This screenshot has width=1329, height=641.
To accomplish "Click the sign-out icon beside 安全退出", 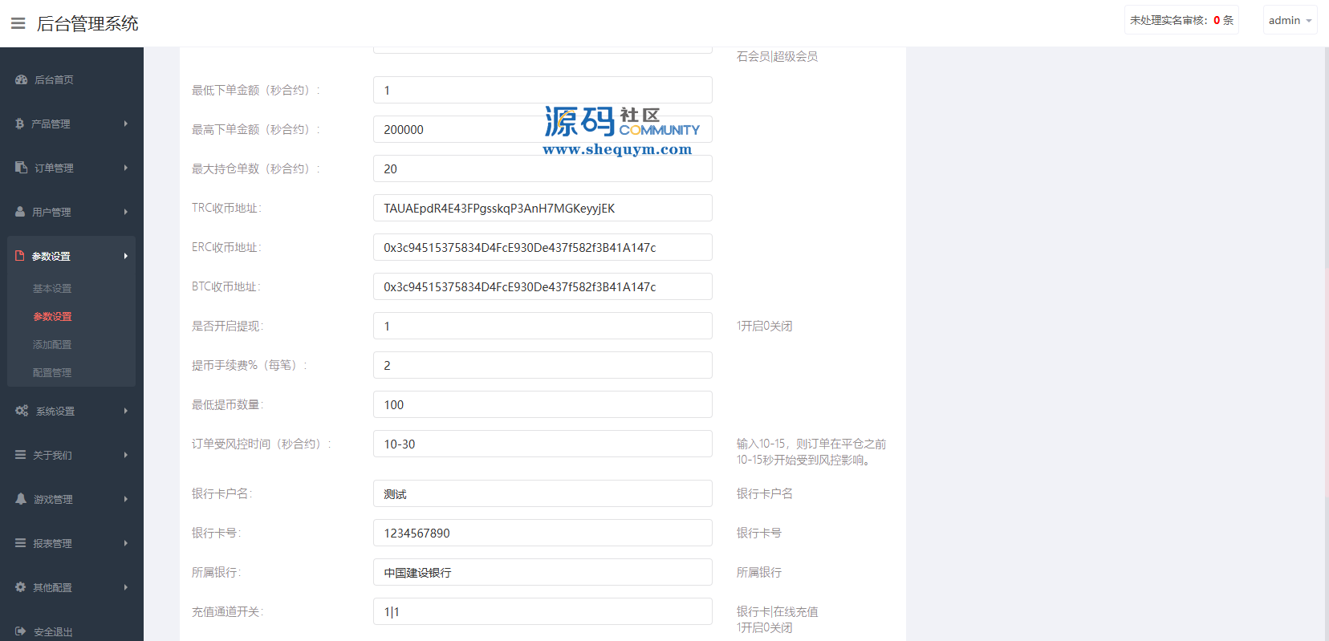I will point(21,631).
